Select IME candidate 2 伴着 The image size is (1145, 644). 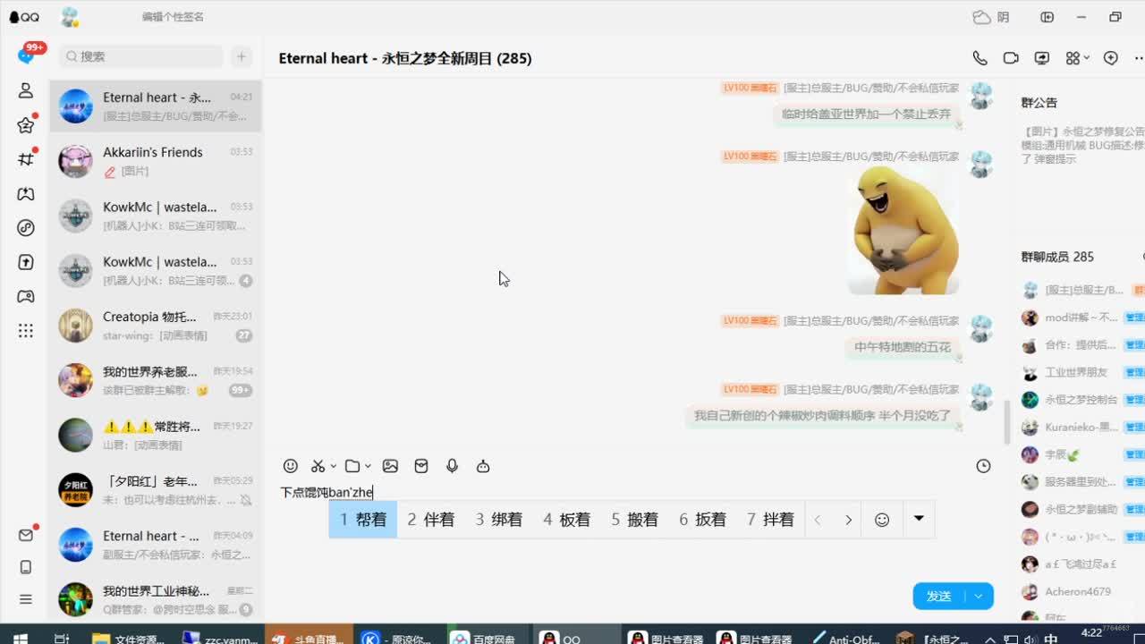pos(431,520)
